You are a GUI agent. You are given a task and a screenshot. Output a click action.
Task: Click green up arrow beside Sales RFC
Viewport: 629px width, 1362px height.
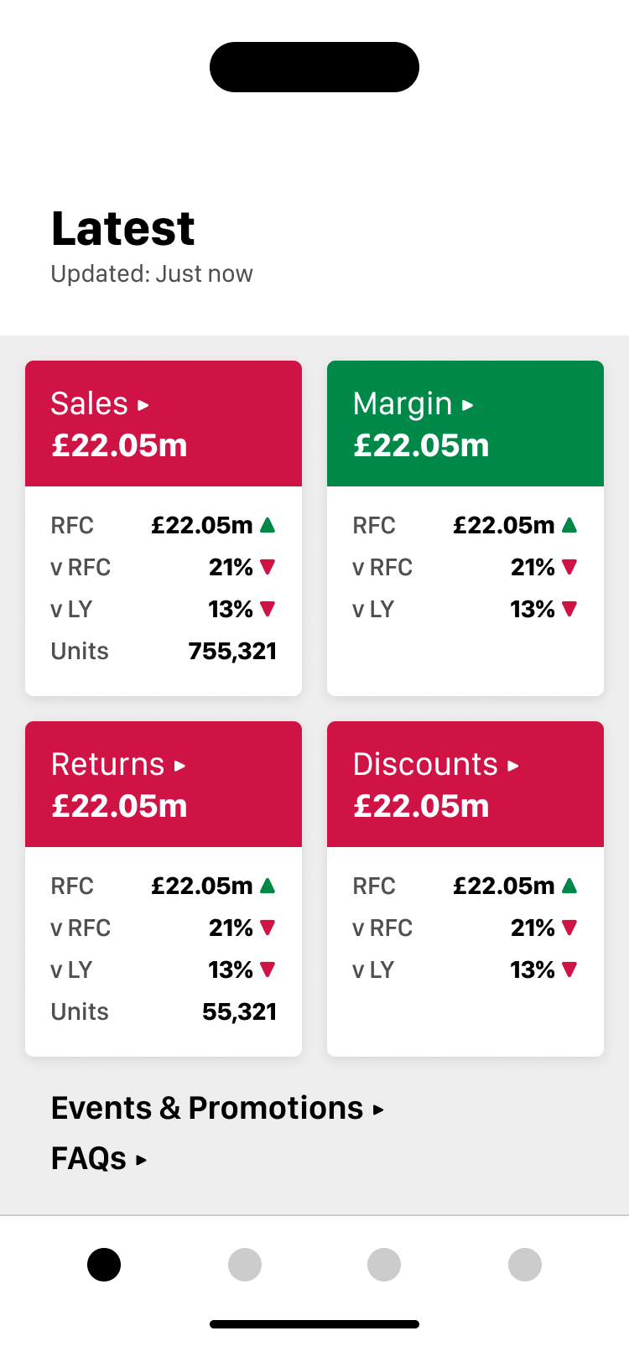(x=268, y=525)
